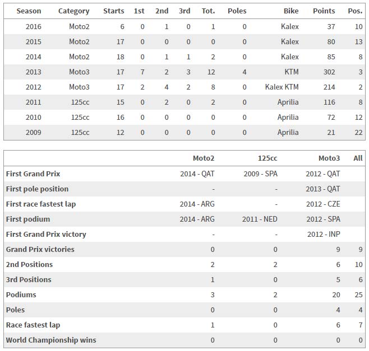This screenshot has height=351, width=369.
Task: Select the 2013 Moto3 season row
Action: [x=184, y=72]
